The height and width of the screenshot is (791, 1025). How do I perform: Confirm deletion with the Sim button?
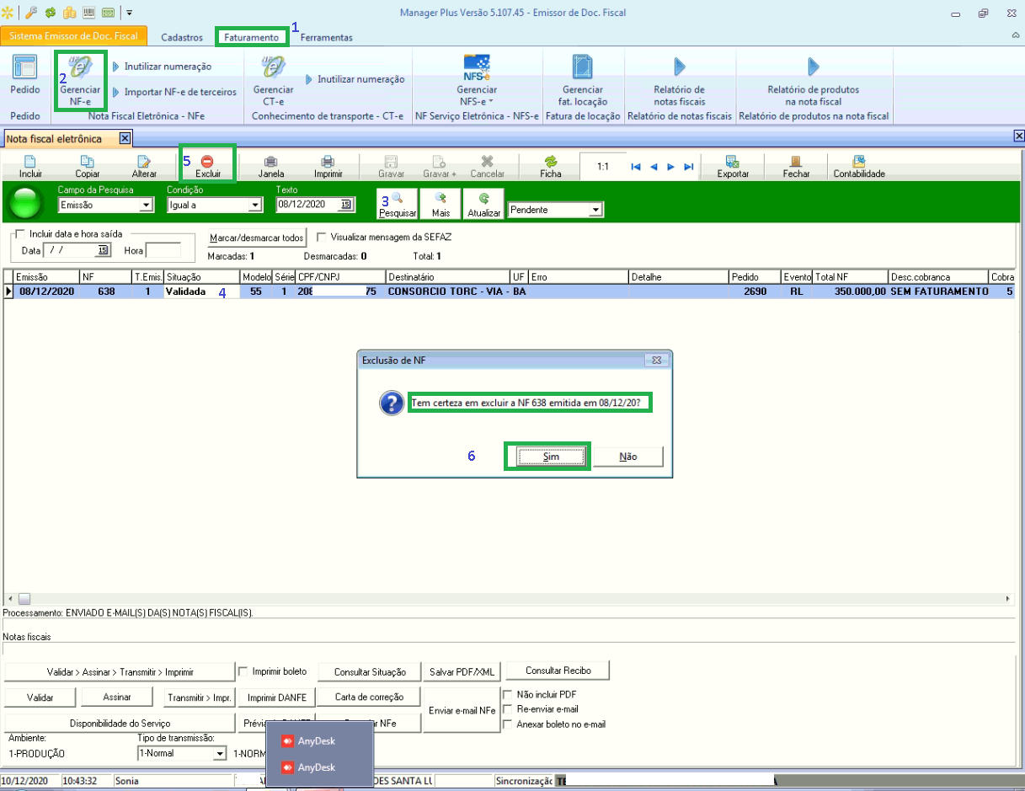(551, 457)
